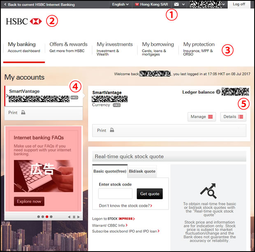255x252 pixels.
Task: Open the secure messages envelope icon
Action: click(176, 5)
